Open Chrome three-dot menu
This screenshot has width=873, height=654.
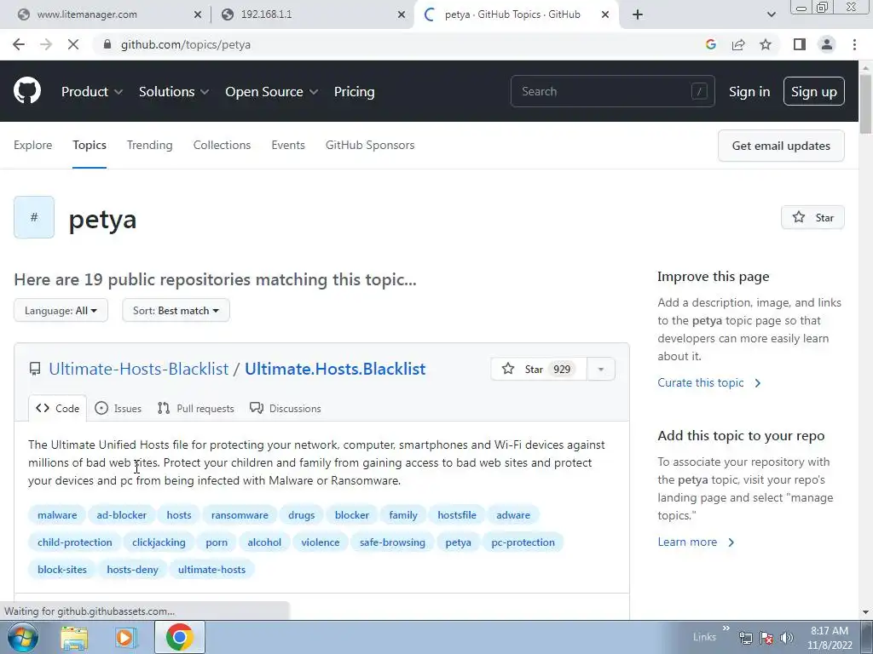[854, 44]
